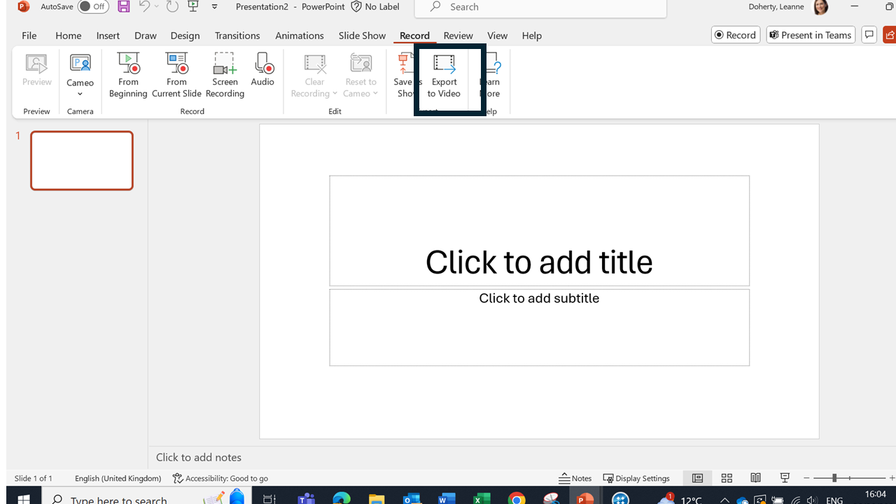The height and width of the screenshot is (504, 896).
Task: Switch to the Animations tab
Action: [299, 36]
